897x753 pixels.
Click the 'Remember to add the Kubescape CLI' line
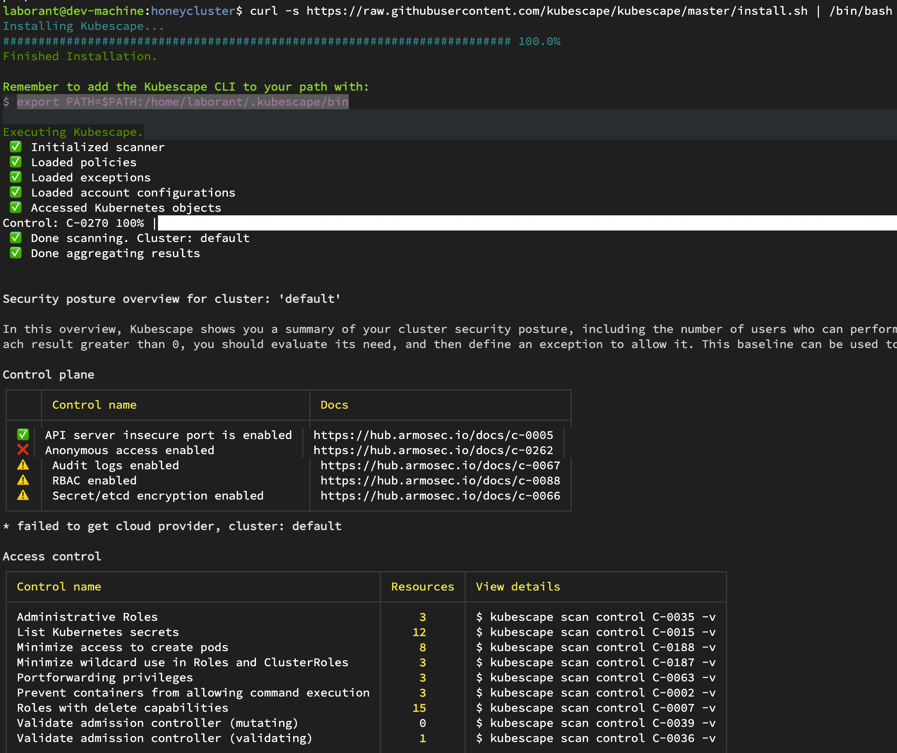(x=186, y=87)
